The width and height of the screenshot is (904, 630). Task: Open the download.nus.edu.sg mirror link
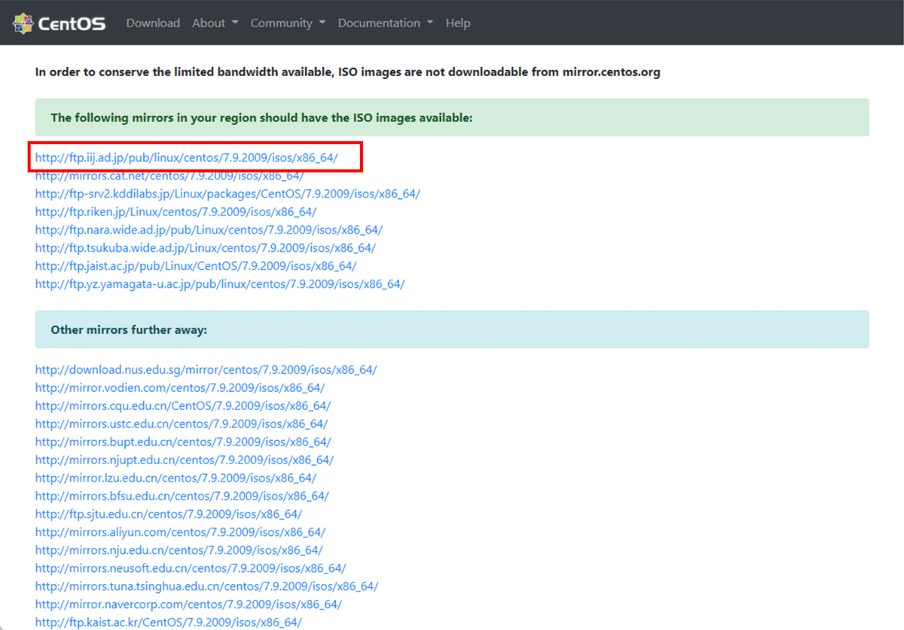206,370
